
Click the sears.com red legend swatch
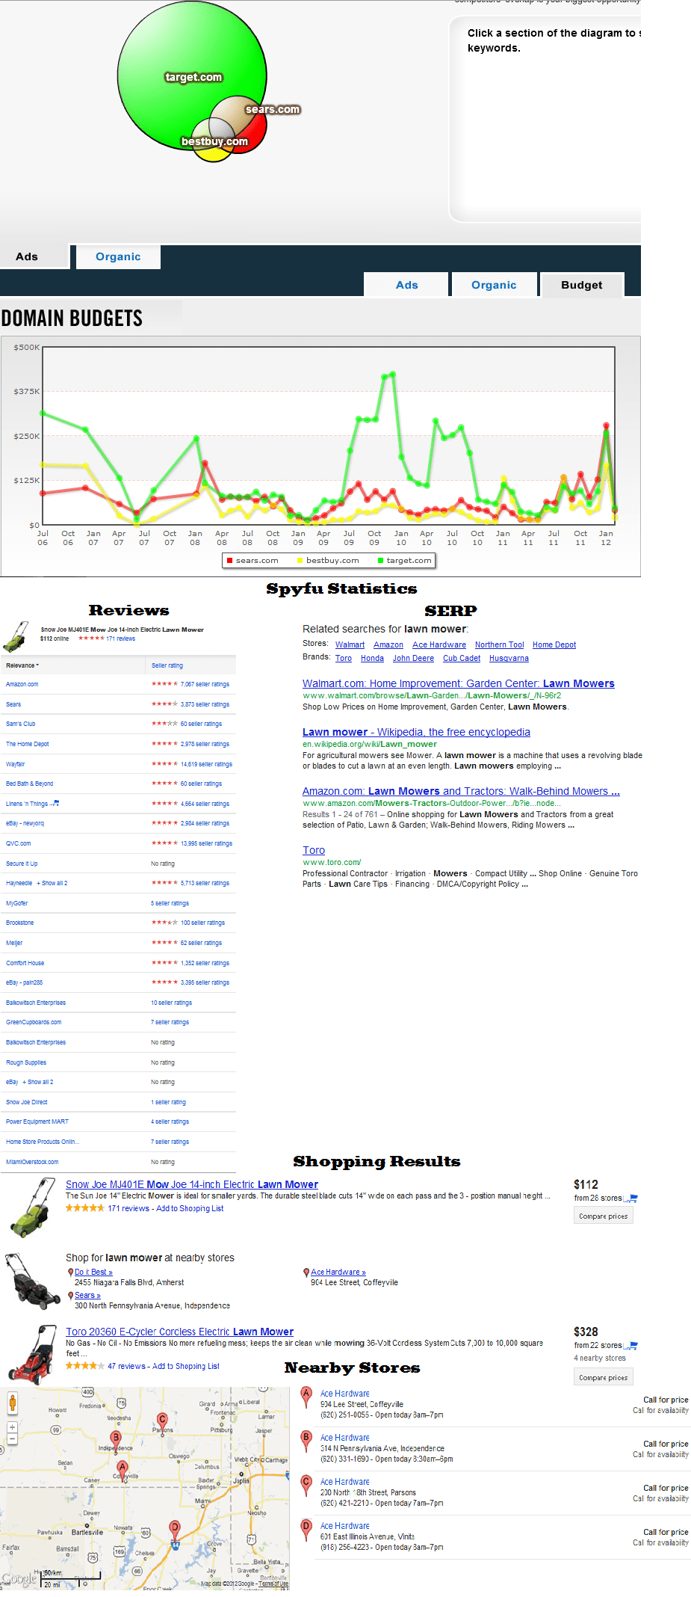pyautogui.click(x=230, y=561)
